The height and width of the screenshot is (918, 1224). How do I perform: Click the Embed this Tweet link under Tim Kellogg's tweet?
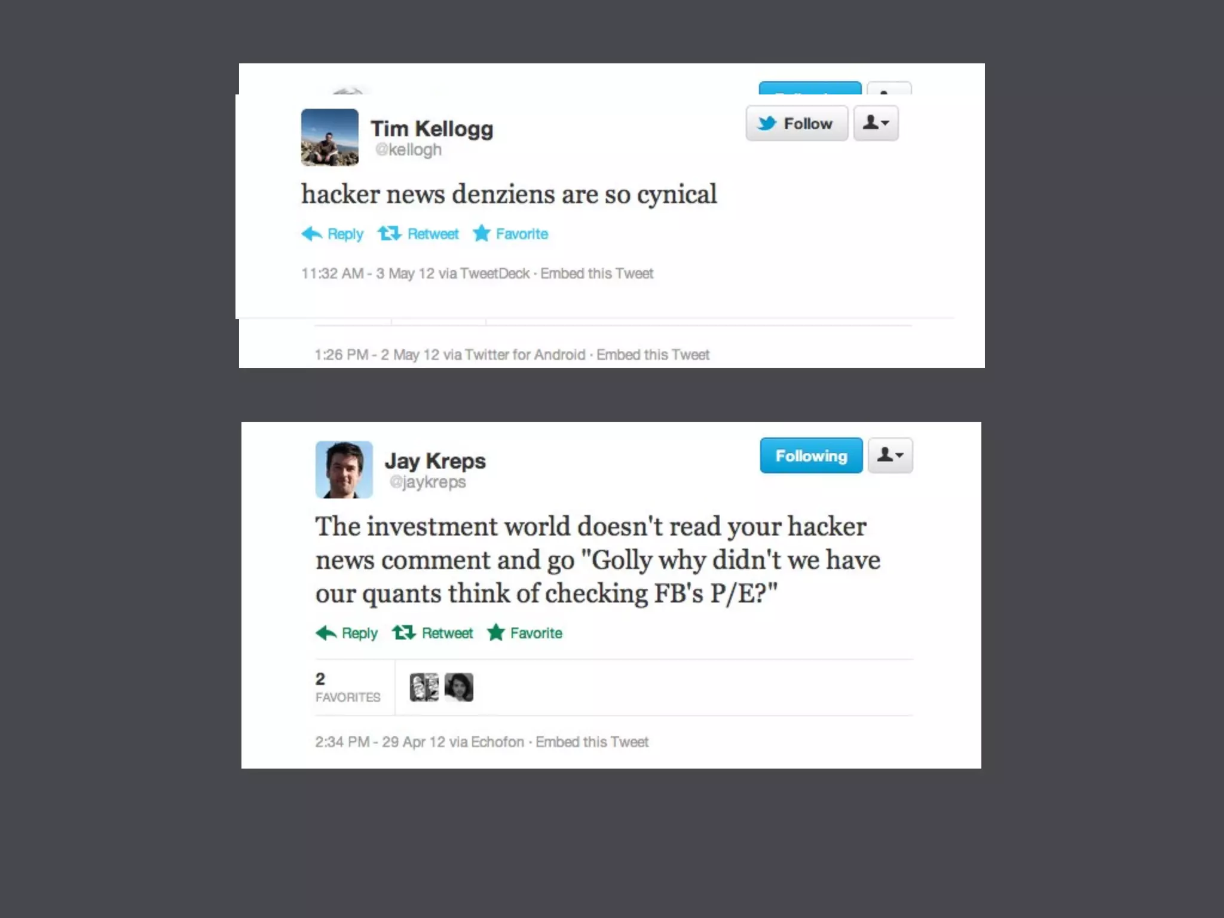[x=596, y=274]
